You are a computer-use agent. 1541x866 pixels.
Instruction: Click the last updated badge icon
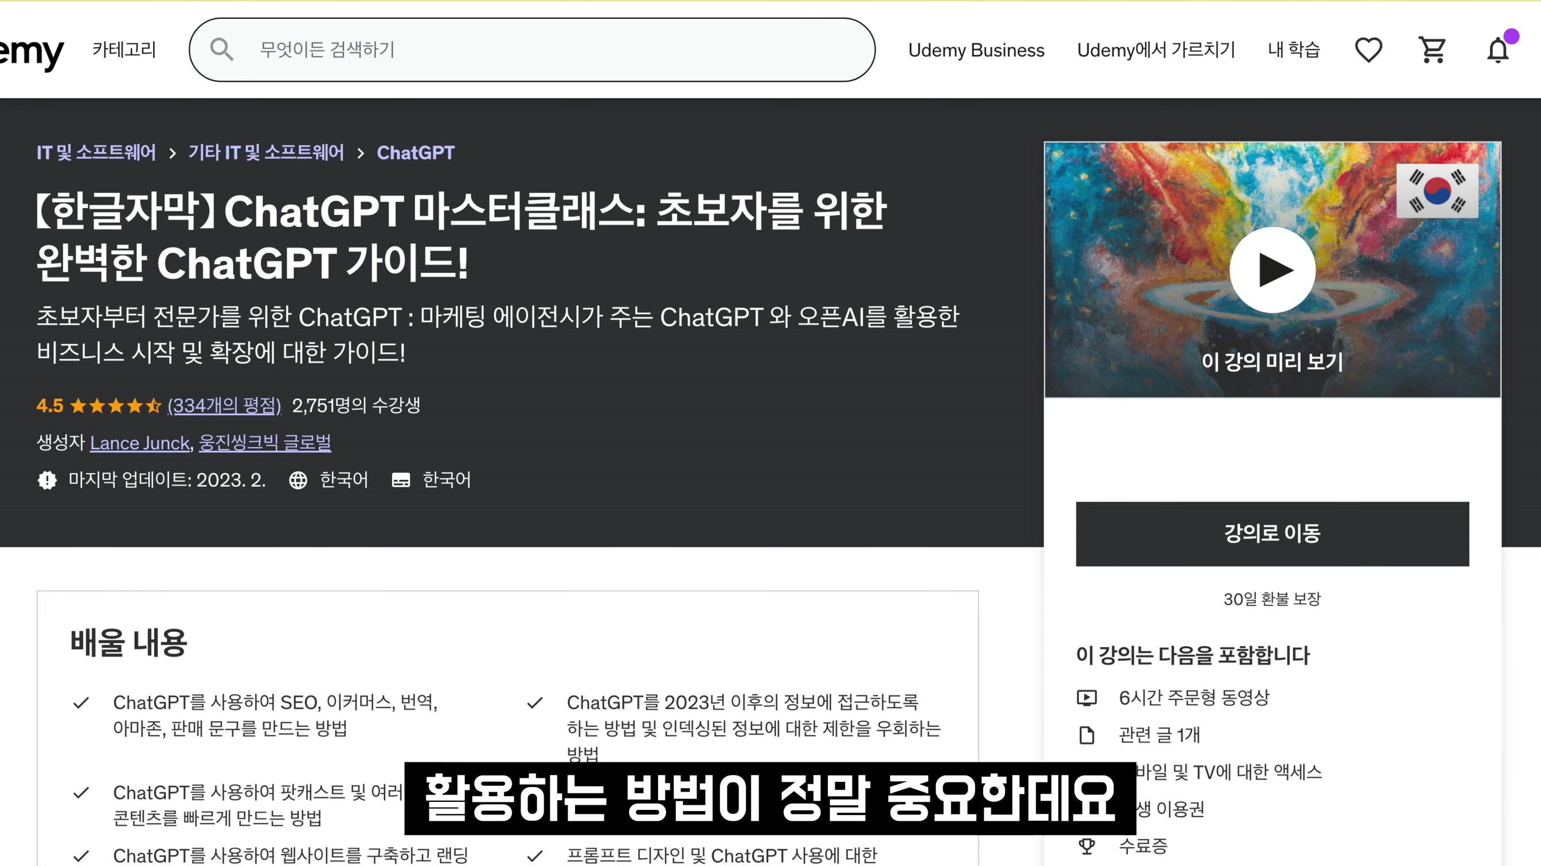click(46, 480)
